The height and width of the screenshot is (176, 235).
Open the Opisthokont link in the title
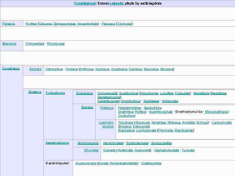click(x=85, y=3)
